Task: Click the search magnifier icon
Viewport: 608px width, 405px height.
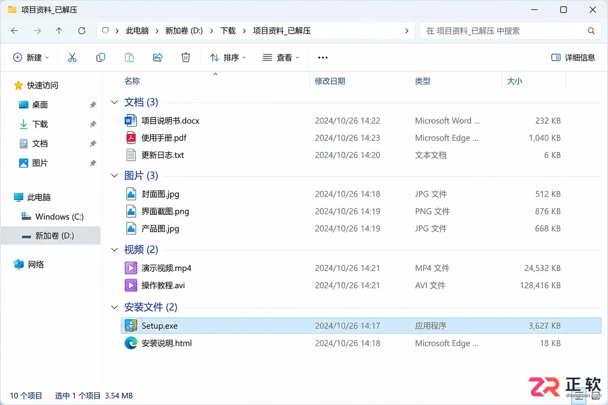Action: pyautogui.click(x=591, y=31)
